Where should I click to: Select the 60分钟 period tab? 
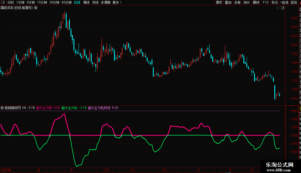(x=66, y=2)
